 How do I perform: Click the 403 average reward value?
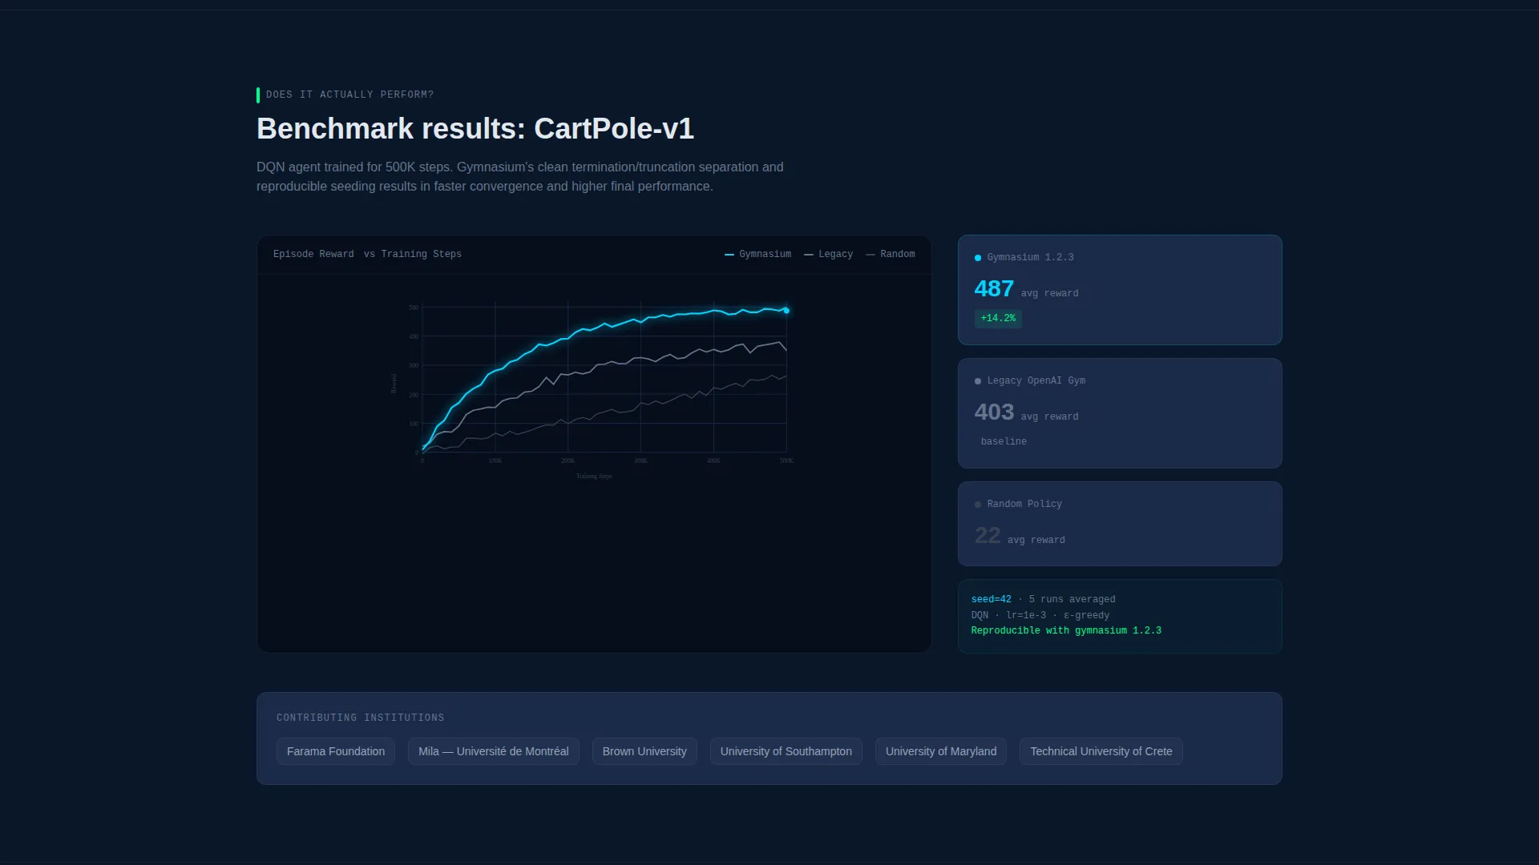click(x=994, y=412)
